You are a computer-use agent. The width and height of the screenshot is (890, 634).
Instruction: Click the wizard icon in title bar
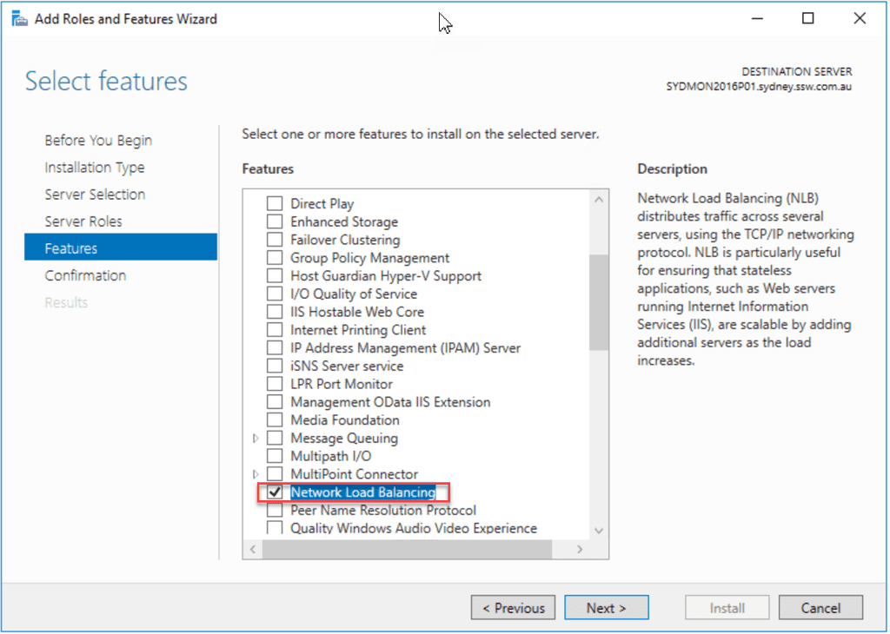click(18, 19)
